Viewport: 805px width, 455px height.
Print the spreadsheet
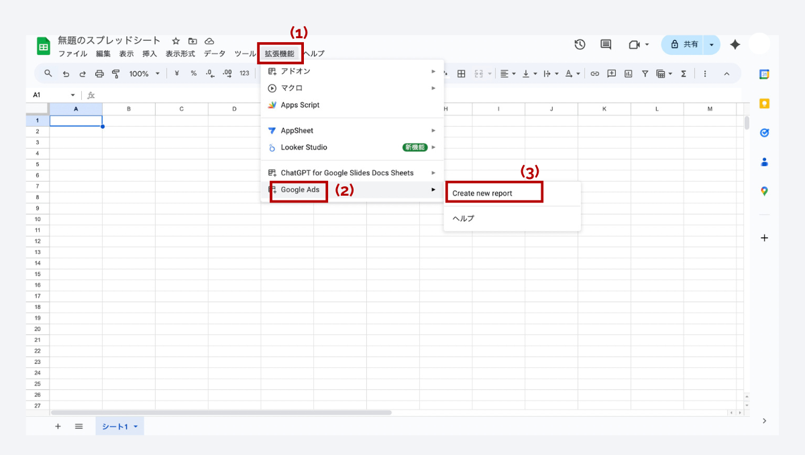99,74
